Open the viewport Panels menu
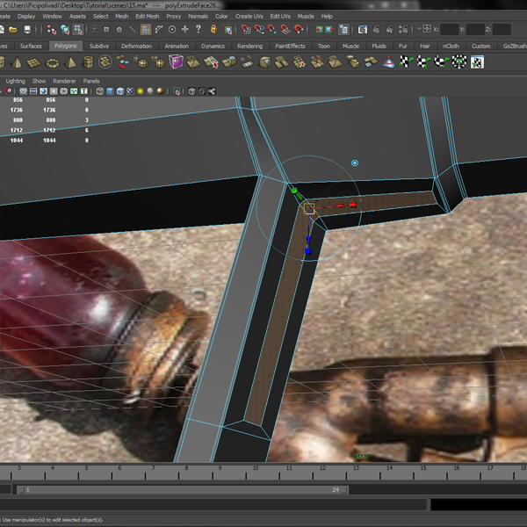The image size is (527, 527). click(91, 81)
